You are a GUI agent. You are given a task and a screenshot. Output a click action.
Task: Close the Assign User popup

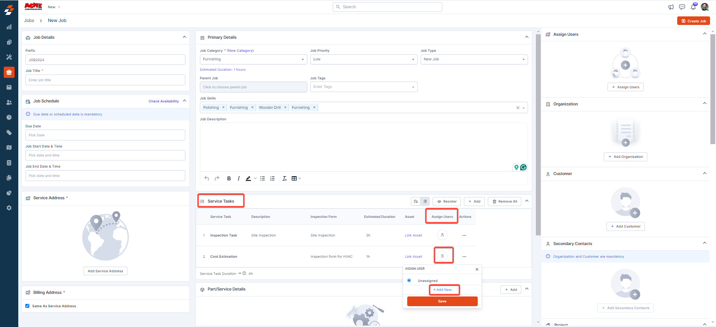pos(477,269)
